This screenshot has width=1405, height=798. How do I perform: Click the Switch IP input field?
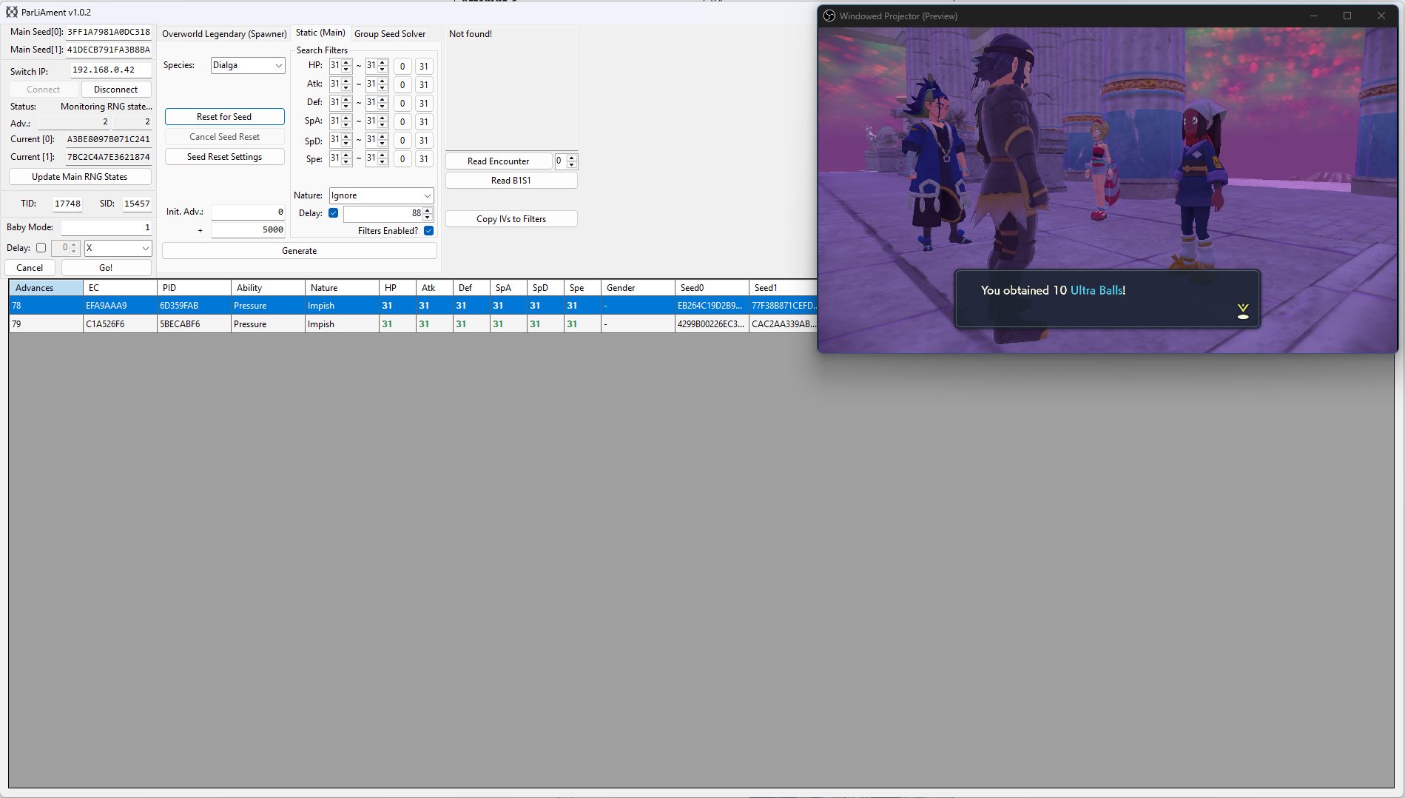click(111, 70)
